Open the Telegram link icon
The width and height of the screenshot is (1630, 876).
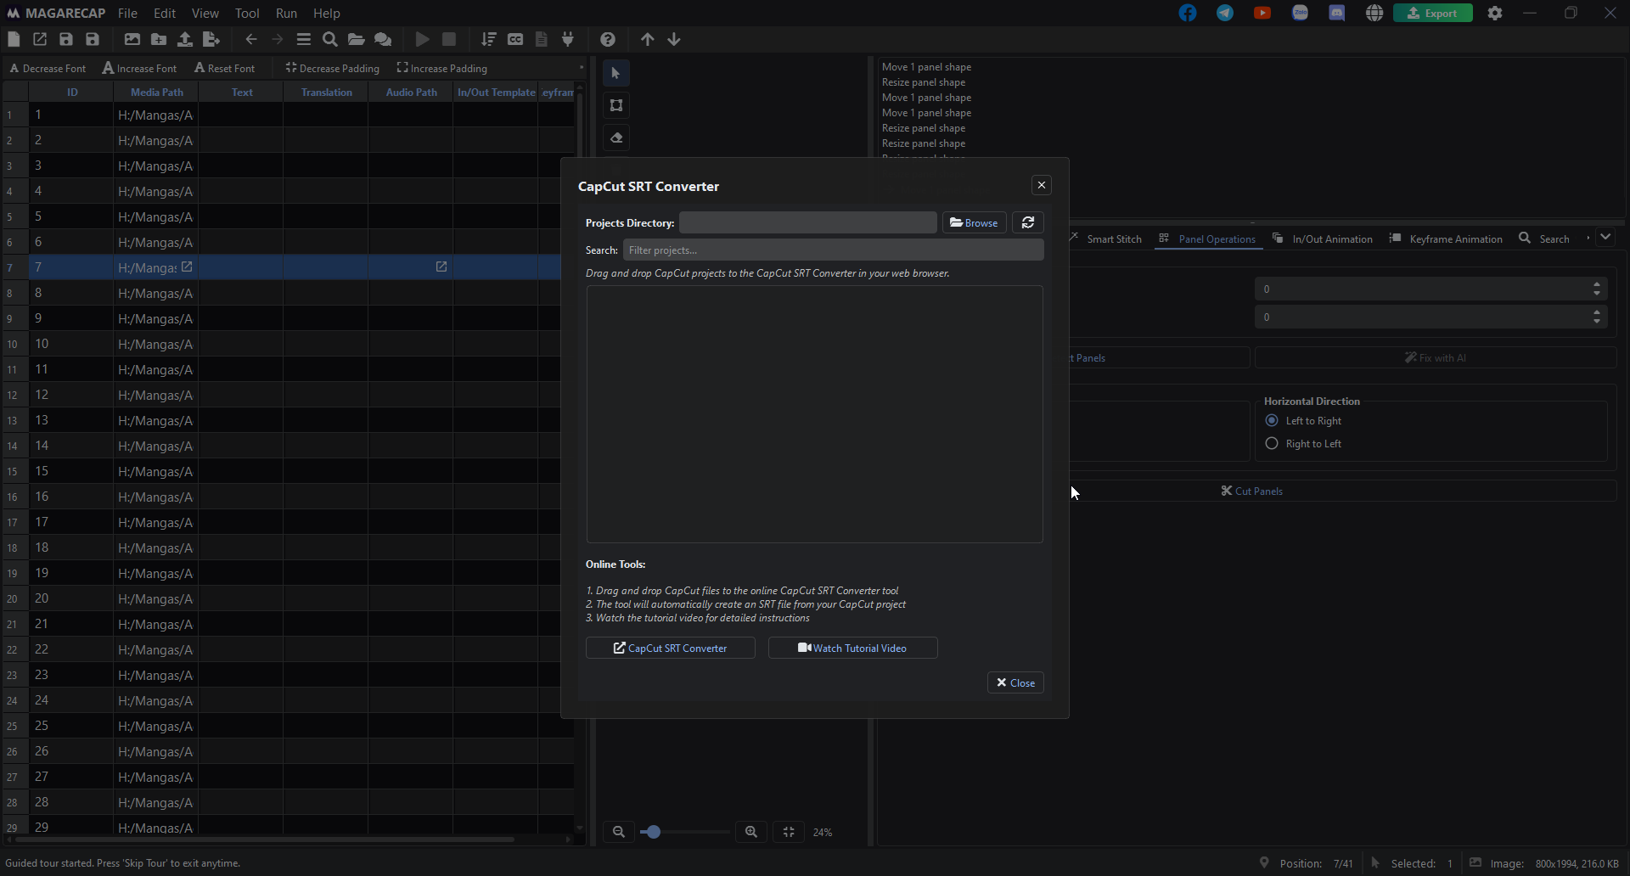click(1225, 13)
